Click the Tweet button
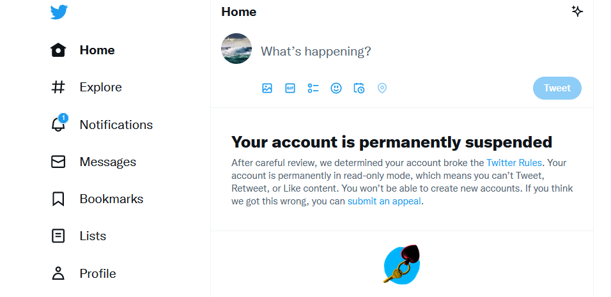Image resolution: width=611 pixels, height=297 pixels. point(557,88)
